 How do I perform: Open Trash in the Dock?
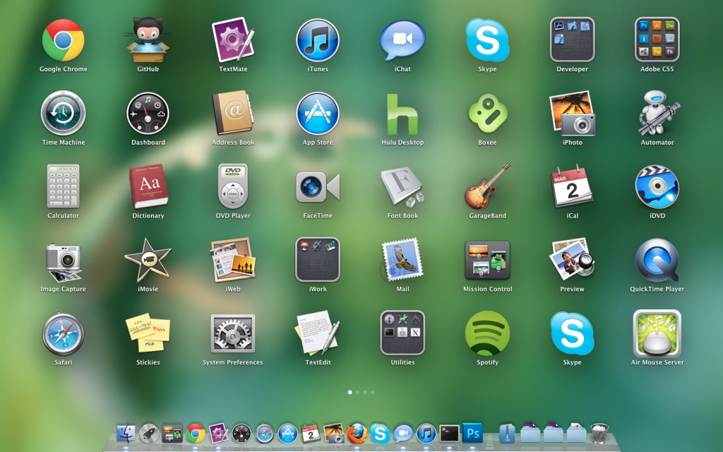click(x=599, y=433)
